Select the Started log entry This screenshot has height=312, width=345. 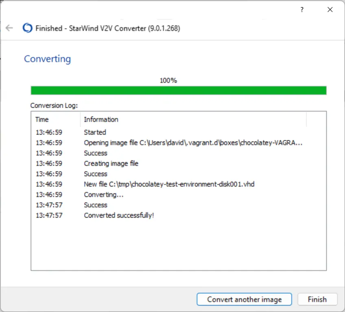click(95, 132)
